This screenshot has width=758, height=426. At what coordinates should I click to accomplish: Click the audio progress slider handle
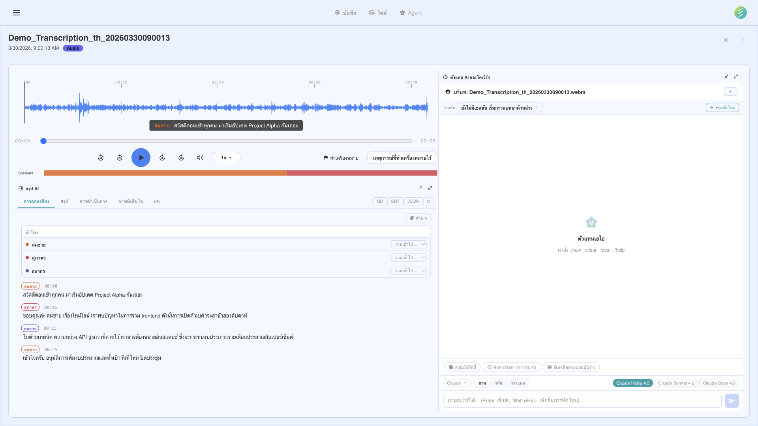click(x=43, y=141)
